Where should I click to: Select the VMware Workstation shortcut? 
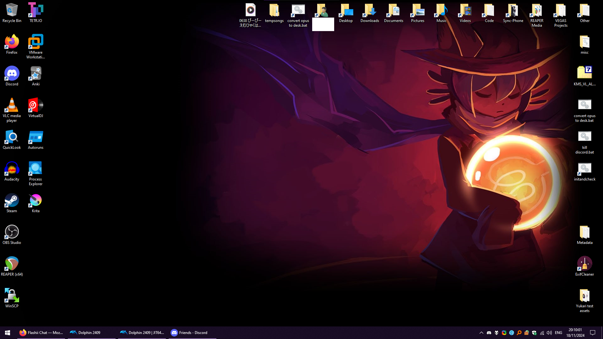click(x=36, y=47)
